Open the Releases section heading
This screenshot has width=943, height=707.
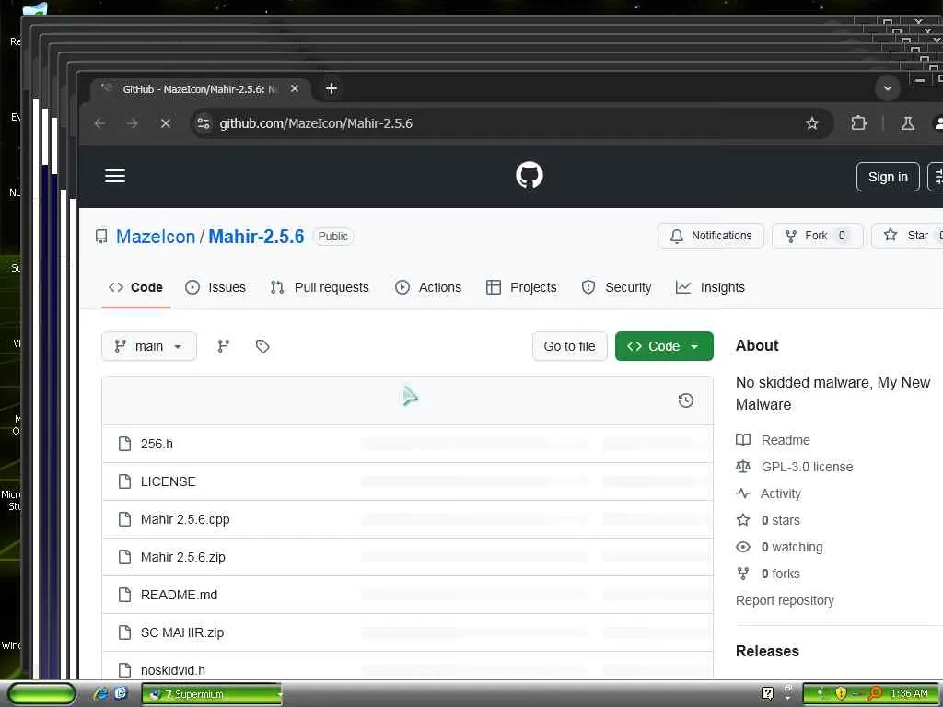[x=767, y=651]
